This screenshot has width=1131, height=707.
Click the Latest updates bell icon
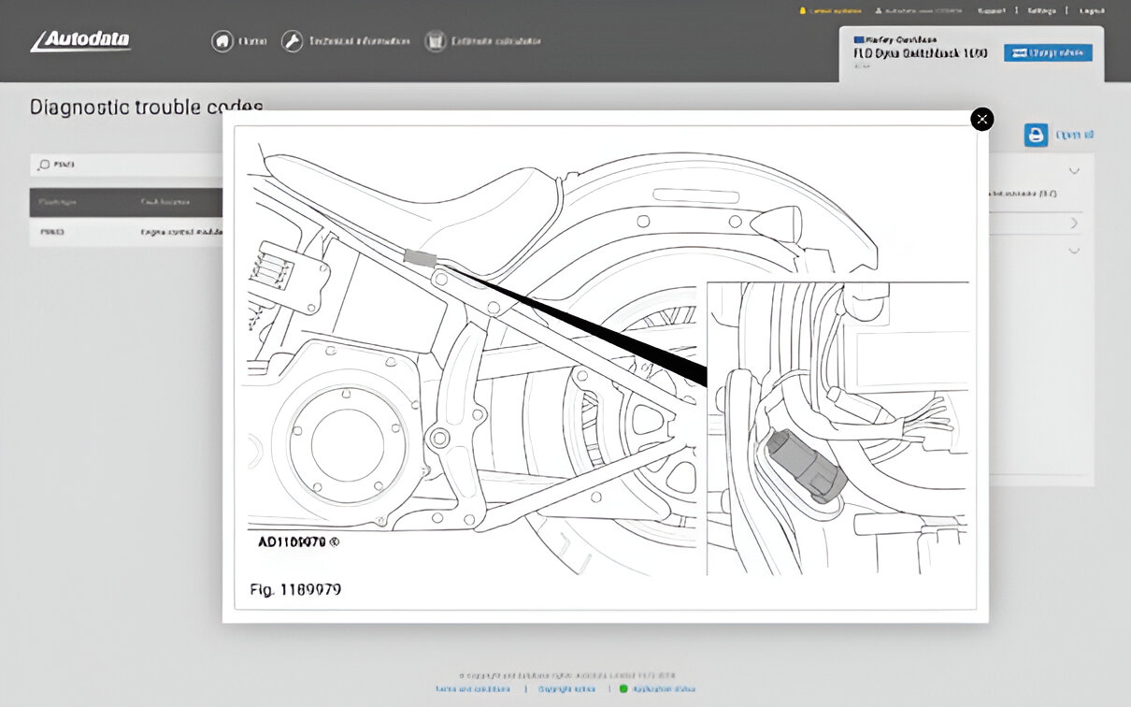coord(801,11)
